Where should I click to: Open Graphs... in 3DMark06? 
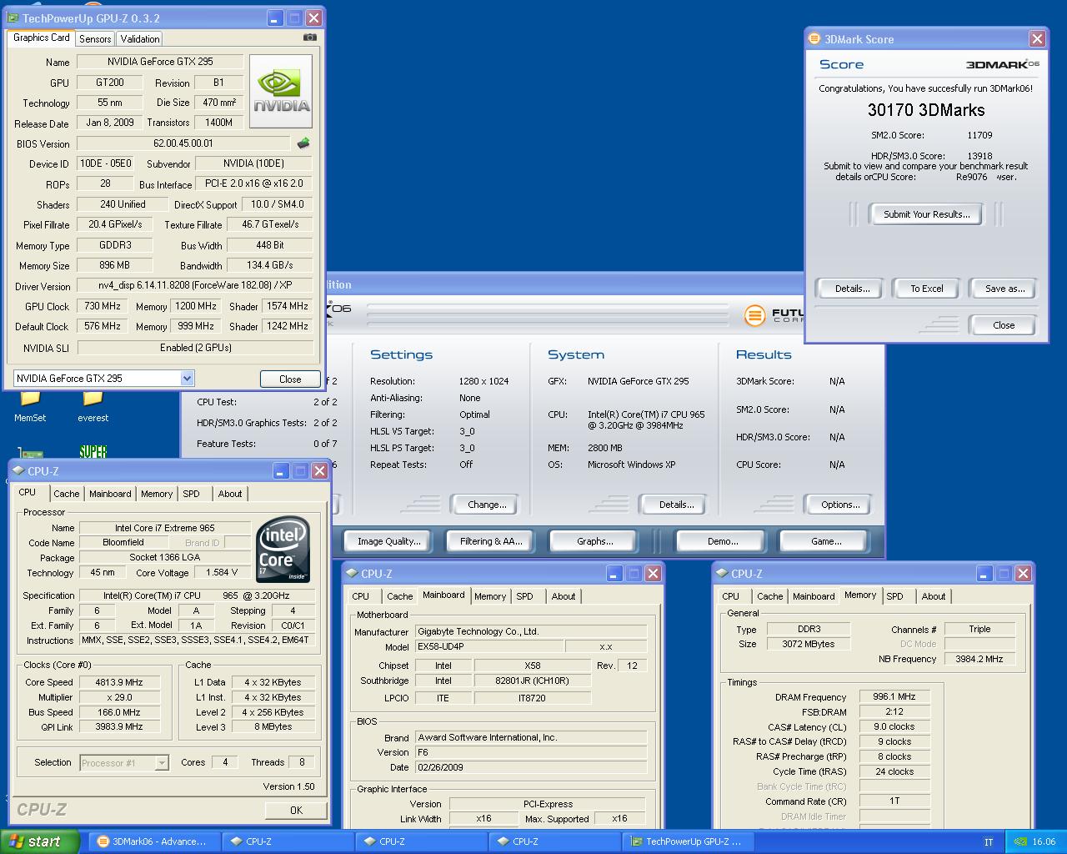594,541
